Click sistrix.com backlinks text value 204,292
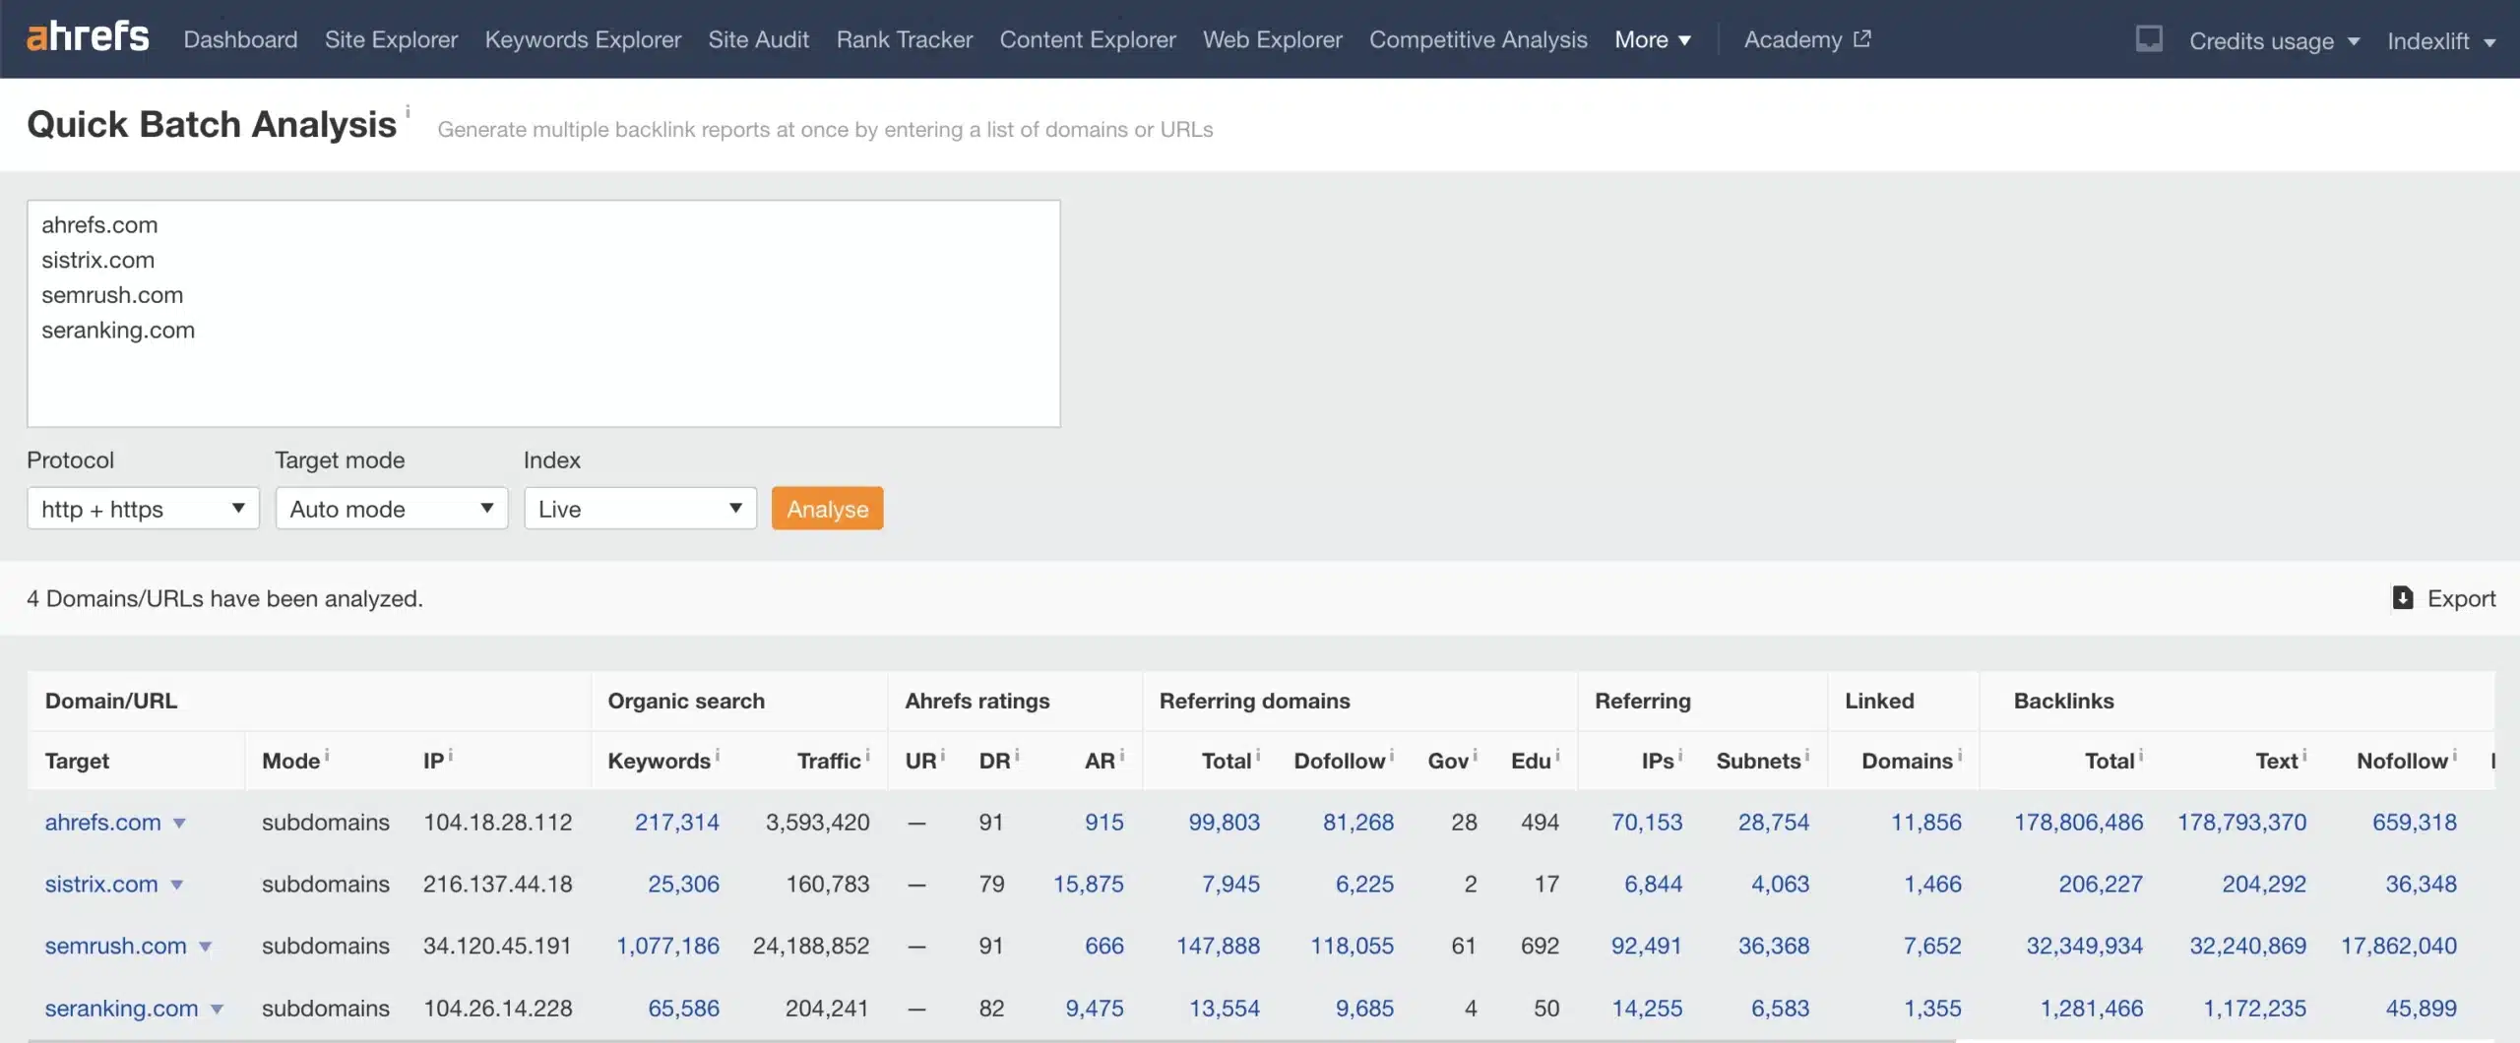Screen dimensions: 2520x1043 (2263, 885)
